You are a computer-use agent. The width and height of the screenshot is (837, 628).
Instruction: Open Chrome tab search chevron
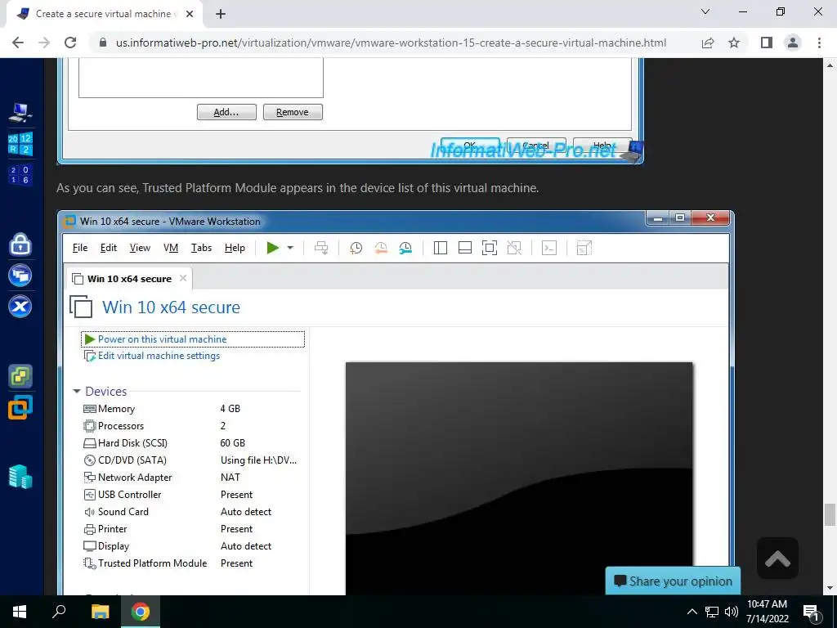(705, 11)
